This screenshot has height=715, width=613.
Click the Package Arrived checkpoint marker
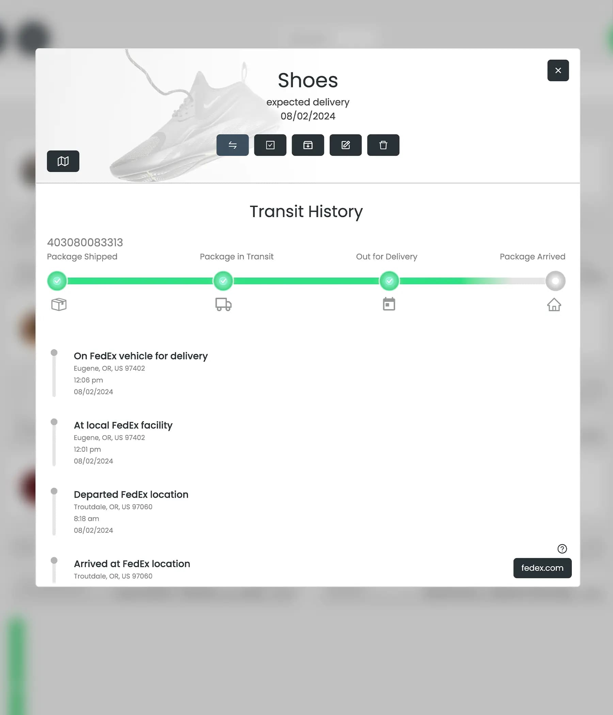click(555, 281)
